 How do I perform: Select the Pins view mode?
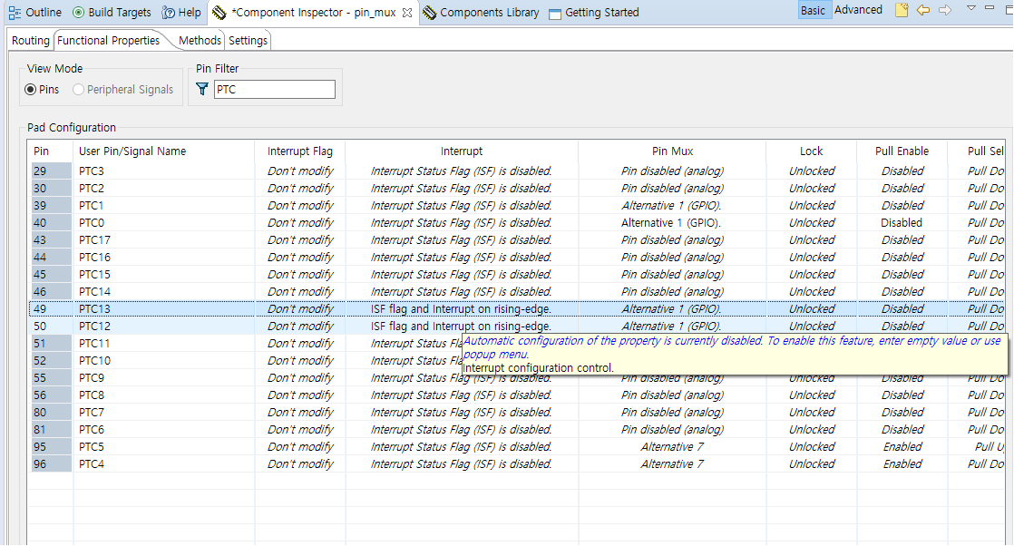[29, 89]
